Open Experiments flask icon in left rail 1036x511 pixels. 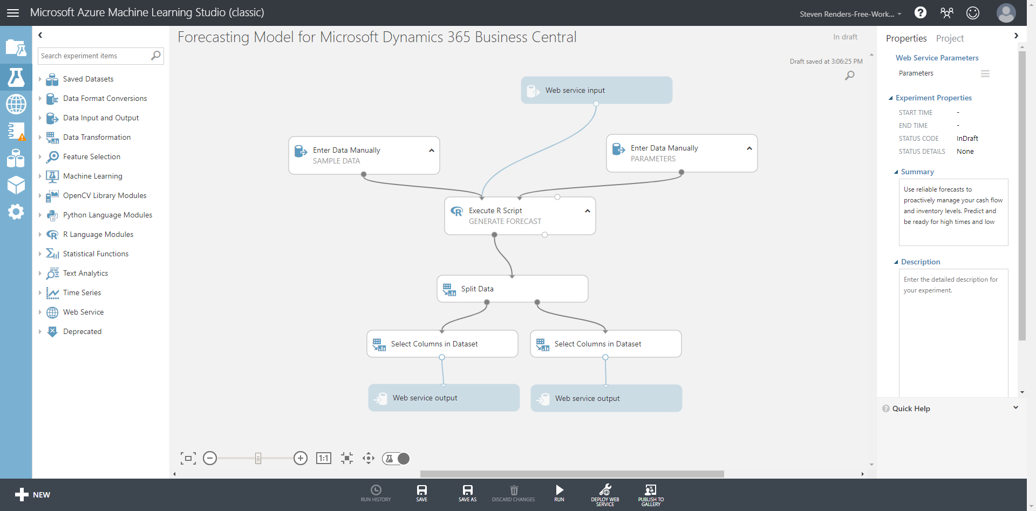point(16,77)
